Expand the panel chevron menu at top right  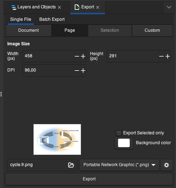pos(169,7)
